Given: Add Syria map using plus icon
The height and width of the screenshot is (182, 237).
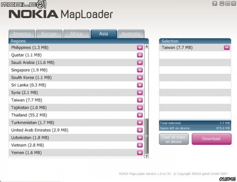Looking at the screenshot, I should click(140, 93).
